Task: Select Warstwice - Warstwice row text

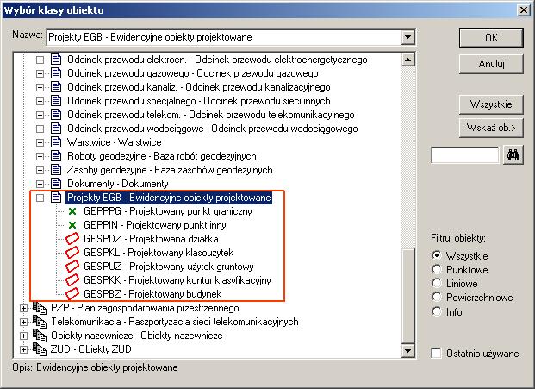Action: pos(115,142)
